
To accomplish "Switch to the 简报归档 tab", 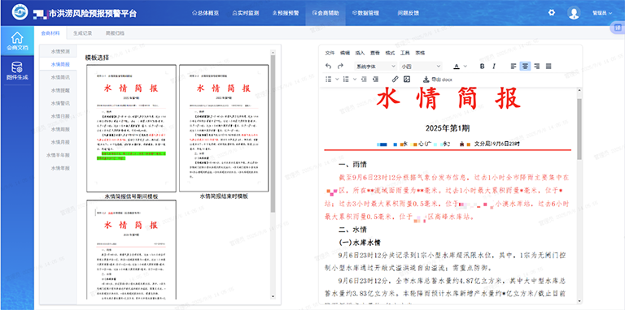I will point(115,33).
